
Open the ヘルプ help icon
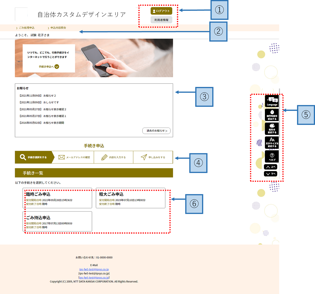(272, 156)
